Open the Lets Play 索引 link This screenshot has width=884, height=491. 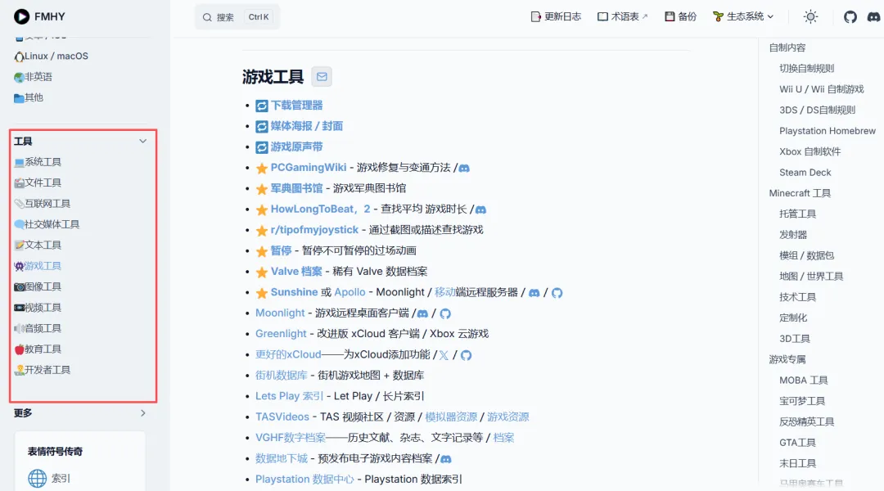[289, 396]
